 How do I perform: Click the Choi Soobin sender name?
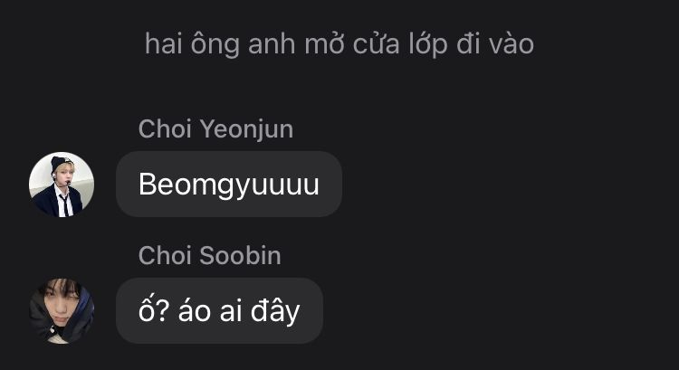click(x=210, y=255)
